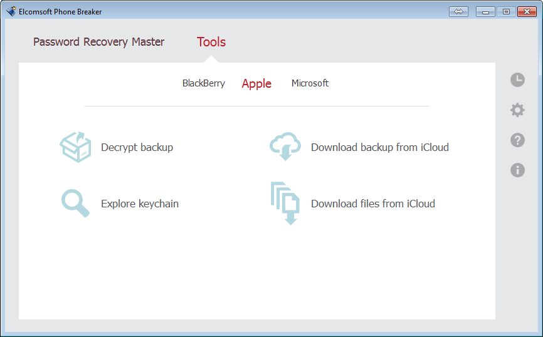543x337 pixels.
Task: Click the Decrypt backup box icon
Action: coord(75,147)
